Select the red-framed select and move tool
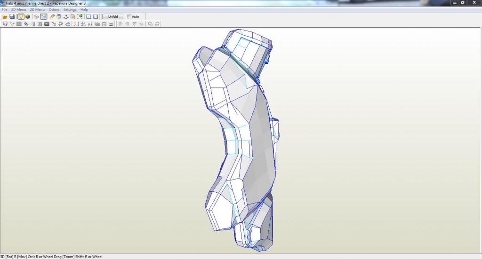Image resolution: width=482 pixels, height=259 pixels. point(5,24)
